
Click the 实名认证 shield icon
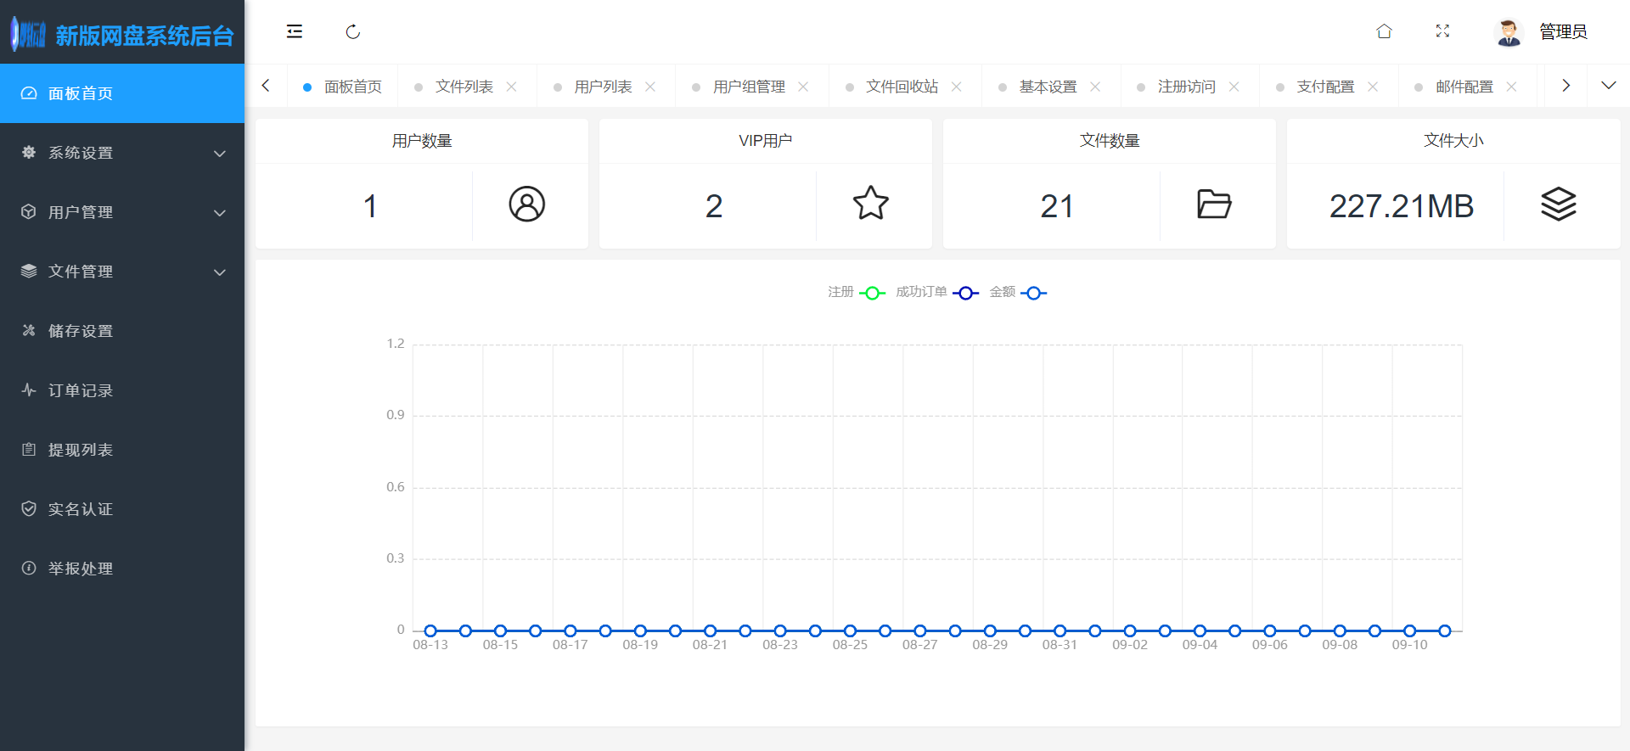29,508
